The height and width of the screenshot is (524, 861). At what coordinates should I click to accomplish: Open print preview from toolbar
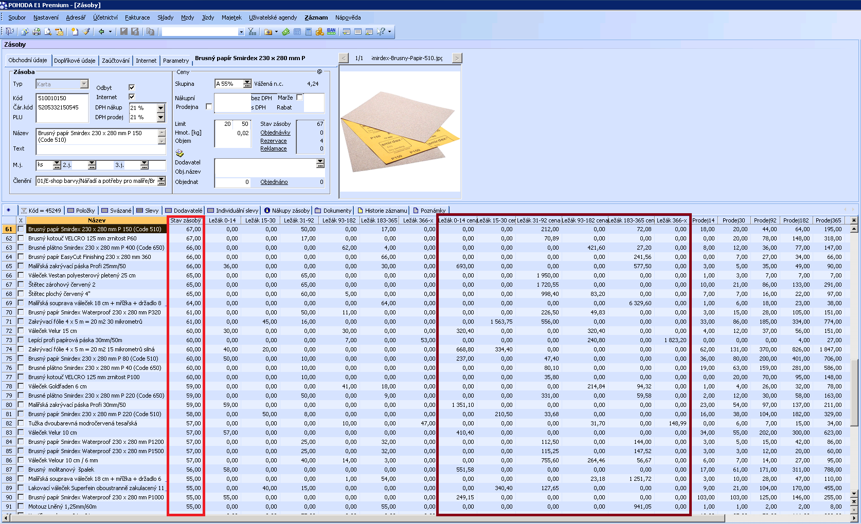[48, 31]
